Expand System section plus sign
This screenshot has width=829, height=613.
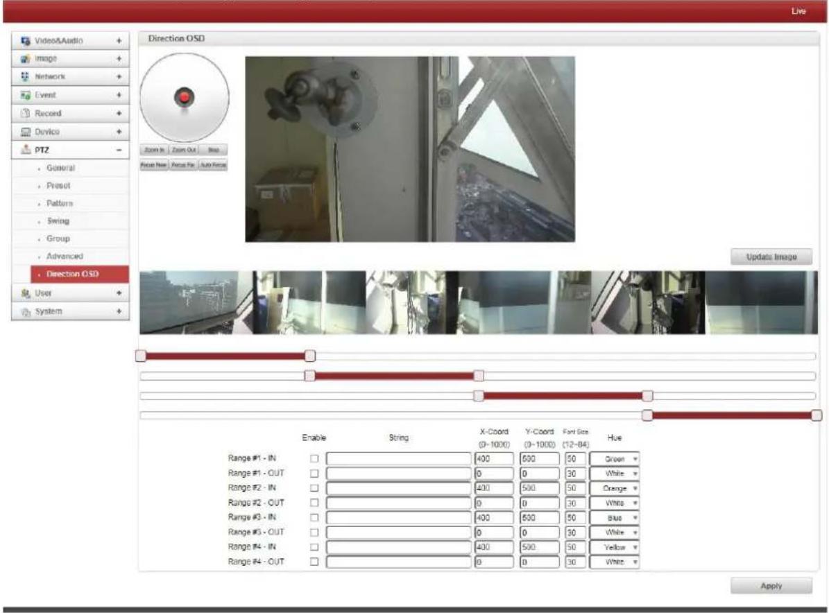(119, 311)
